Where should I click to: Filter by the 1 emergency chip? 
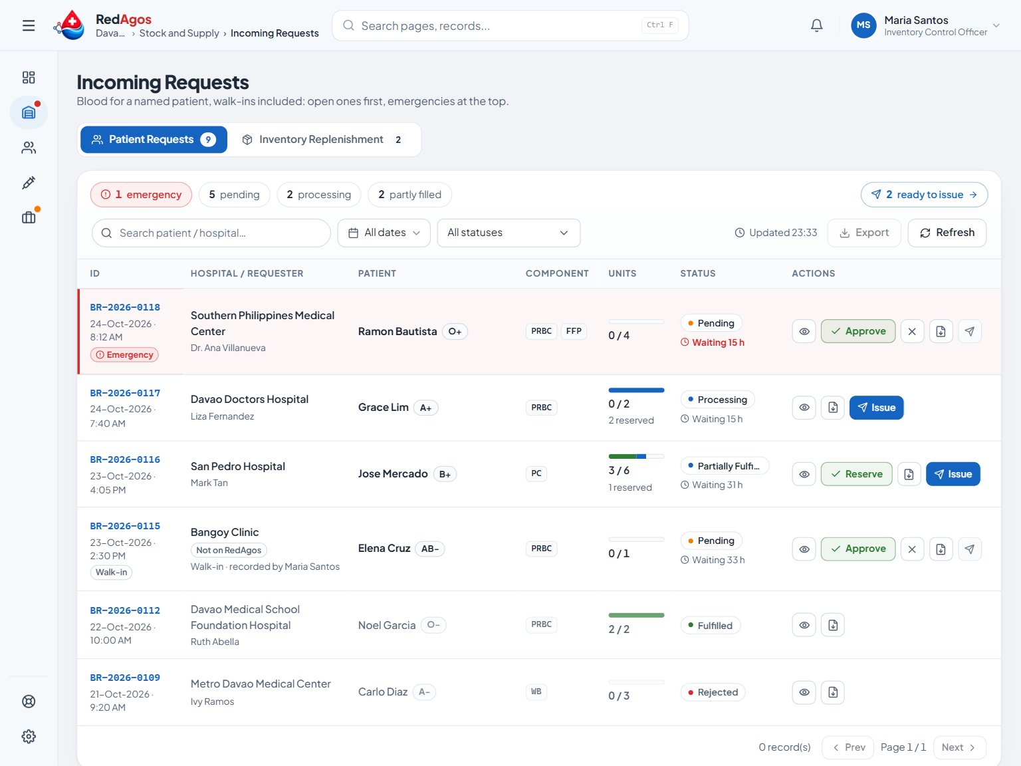(x=141, y=195)
